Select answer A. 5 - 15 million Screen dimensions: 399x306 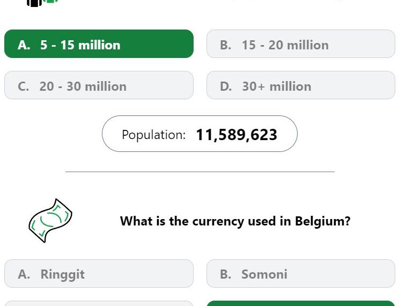coord(99,44)
